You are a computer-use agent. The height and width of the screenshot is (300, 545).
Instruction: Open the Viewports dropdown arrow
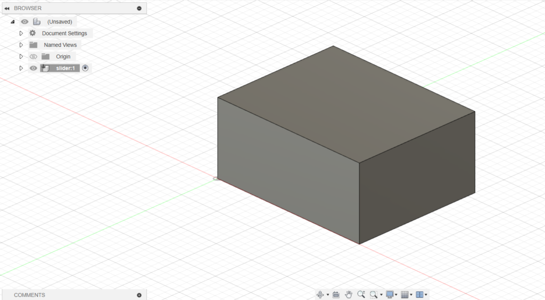[426, 295]
